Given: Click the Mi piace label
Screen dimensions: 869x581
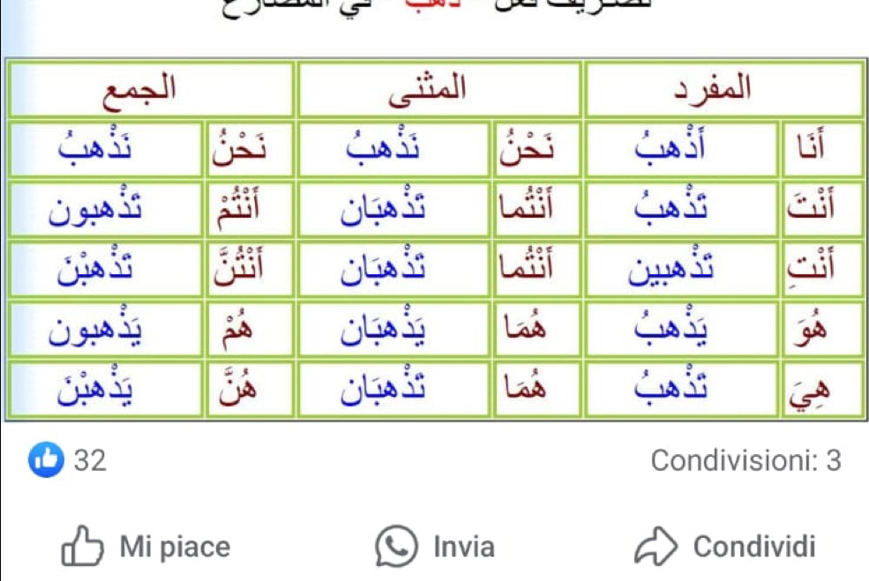Looking at the screenshot, I should (176, 547).
